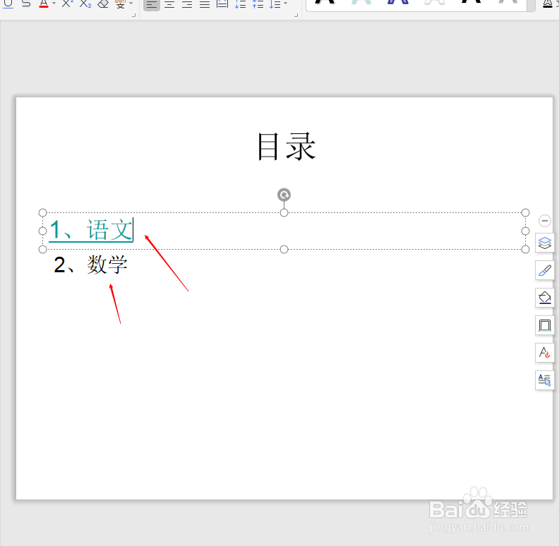This screenshot has width=559, height=546.
Task: Apply superscript formatting
Action: point(67,4)
